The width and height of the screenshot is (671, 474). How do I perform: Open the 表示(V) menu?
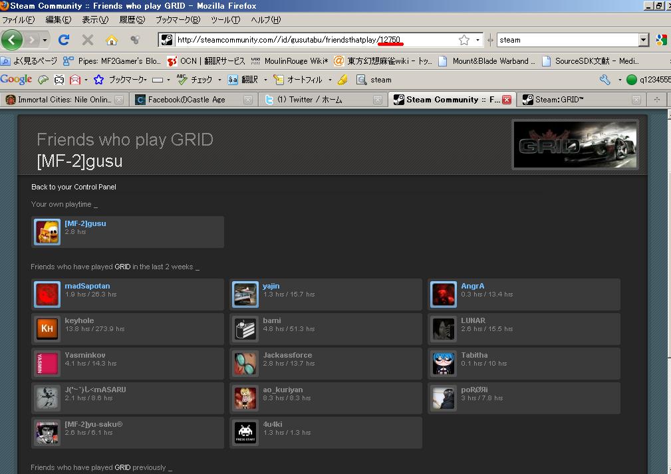pyautogui.click(x=95, y=20)
